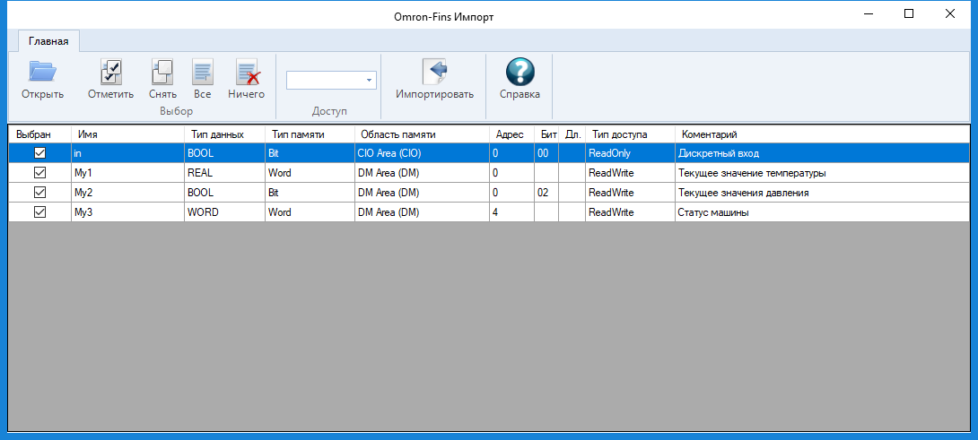Image resolution: width=978 pixels, height=440 pixels.
Task: Click the Ничего clear selection icon
Action: pos(247,72)
